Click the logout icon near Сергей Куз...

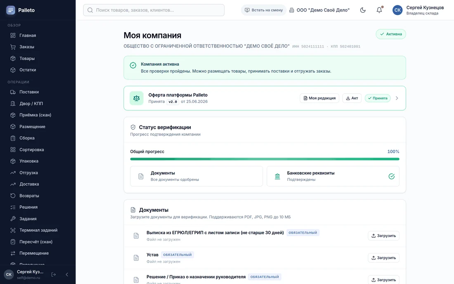(54, 275)
